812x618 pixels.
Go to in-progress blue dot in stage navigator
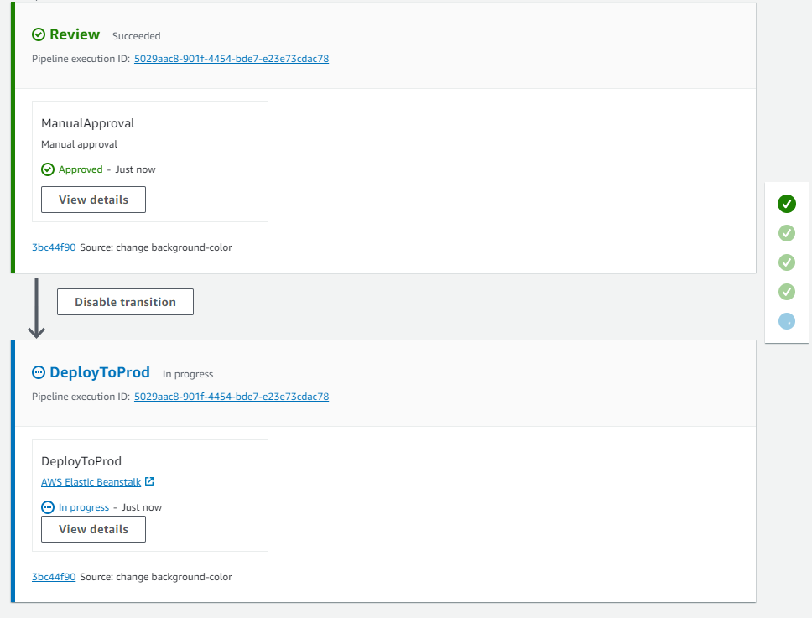(x=786, y=321)
